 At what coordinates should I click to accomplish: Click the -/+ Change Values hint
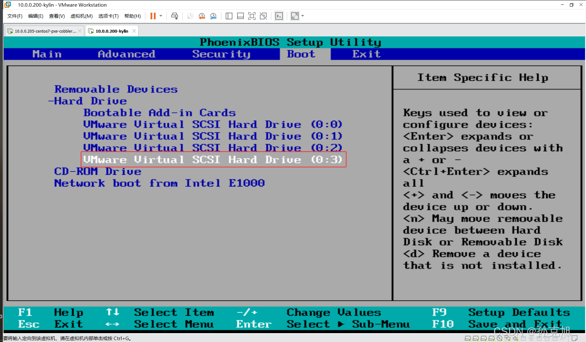[x=309, y=312]
